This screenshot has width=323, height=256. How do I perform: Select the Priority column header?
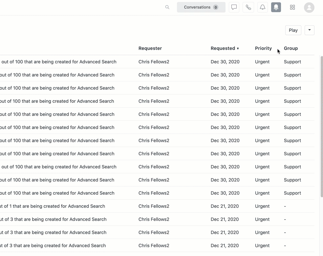tap(263, 48)
